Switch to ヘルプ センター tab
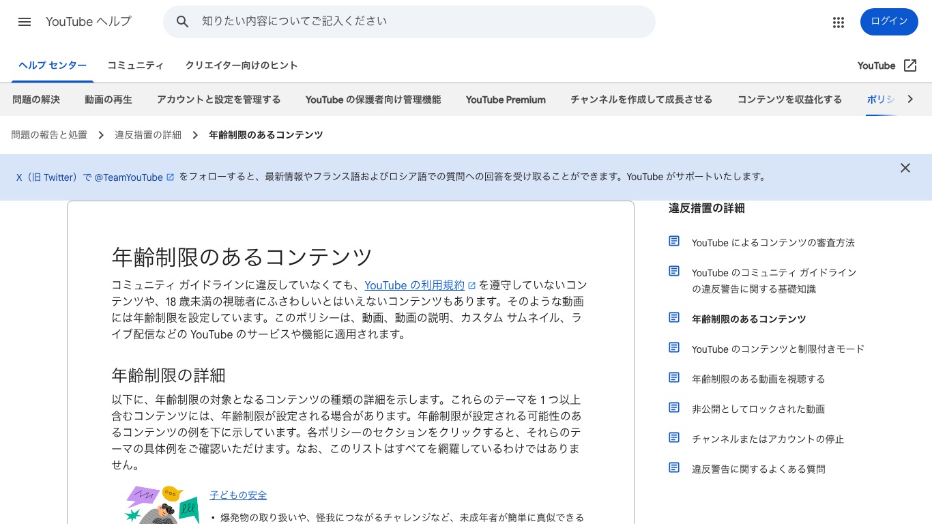 click(53, 65)
